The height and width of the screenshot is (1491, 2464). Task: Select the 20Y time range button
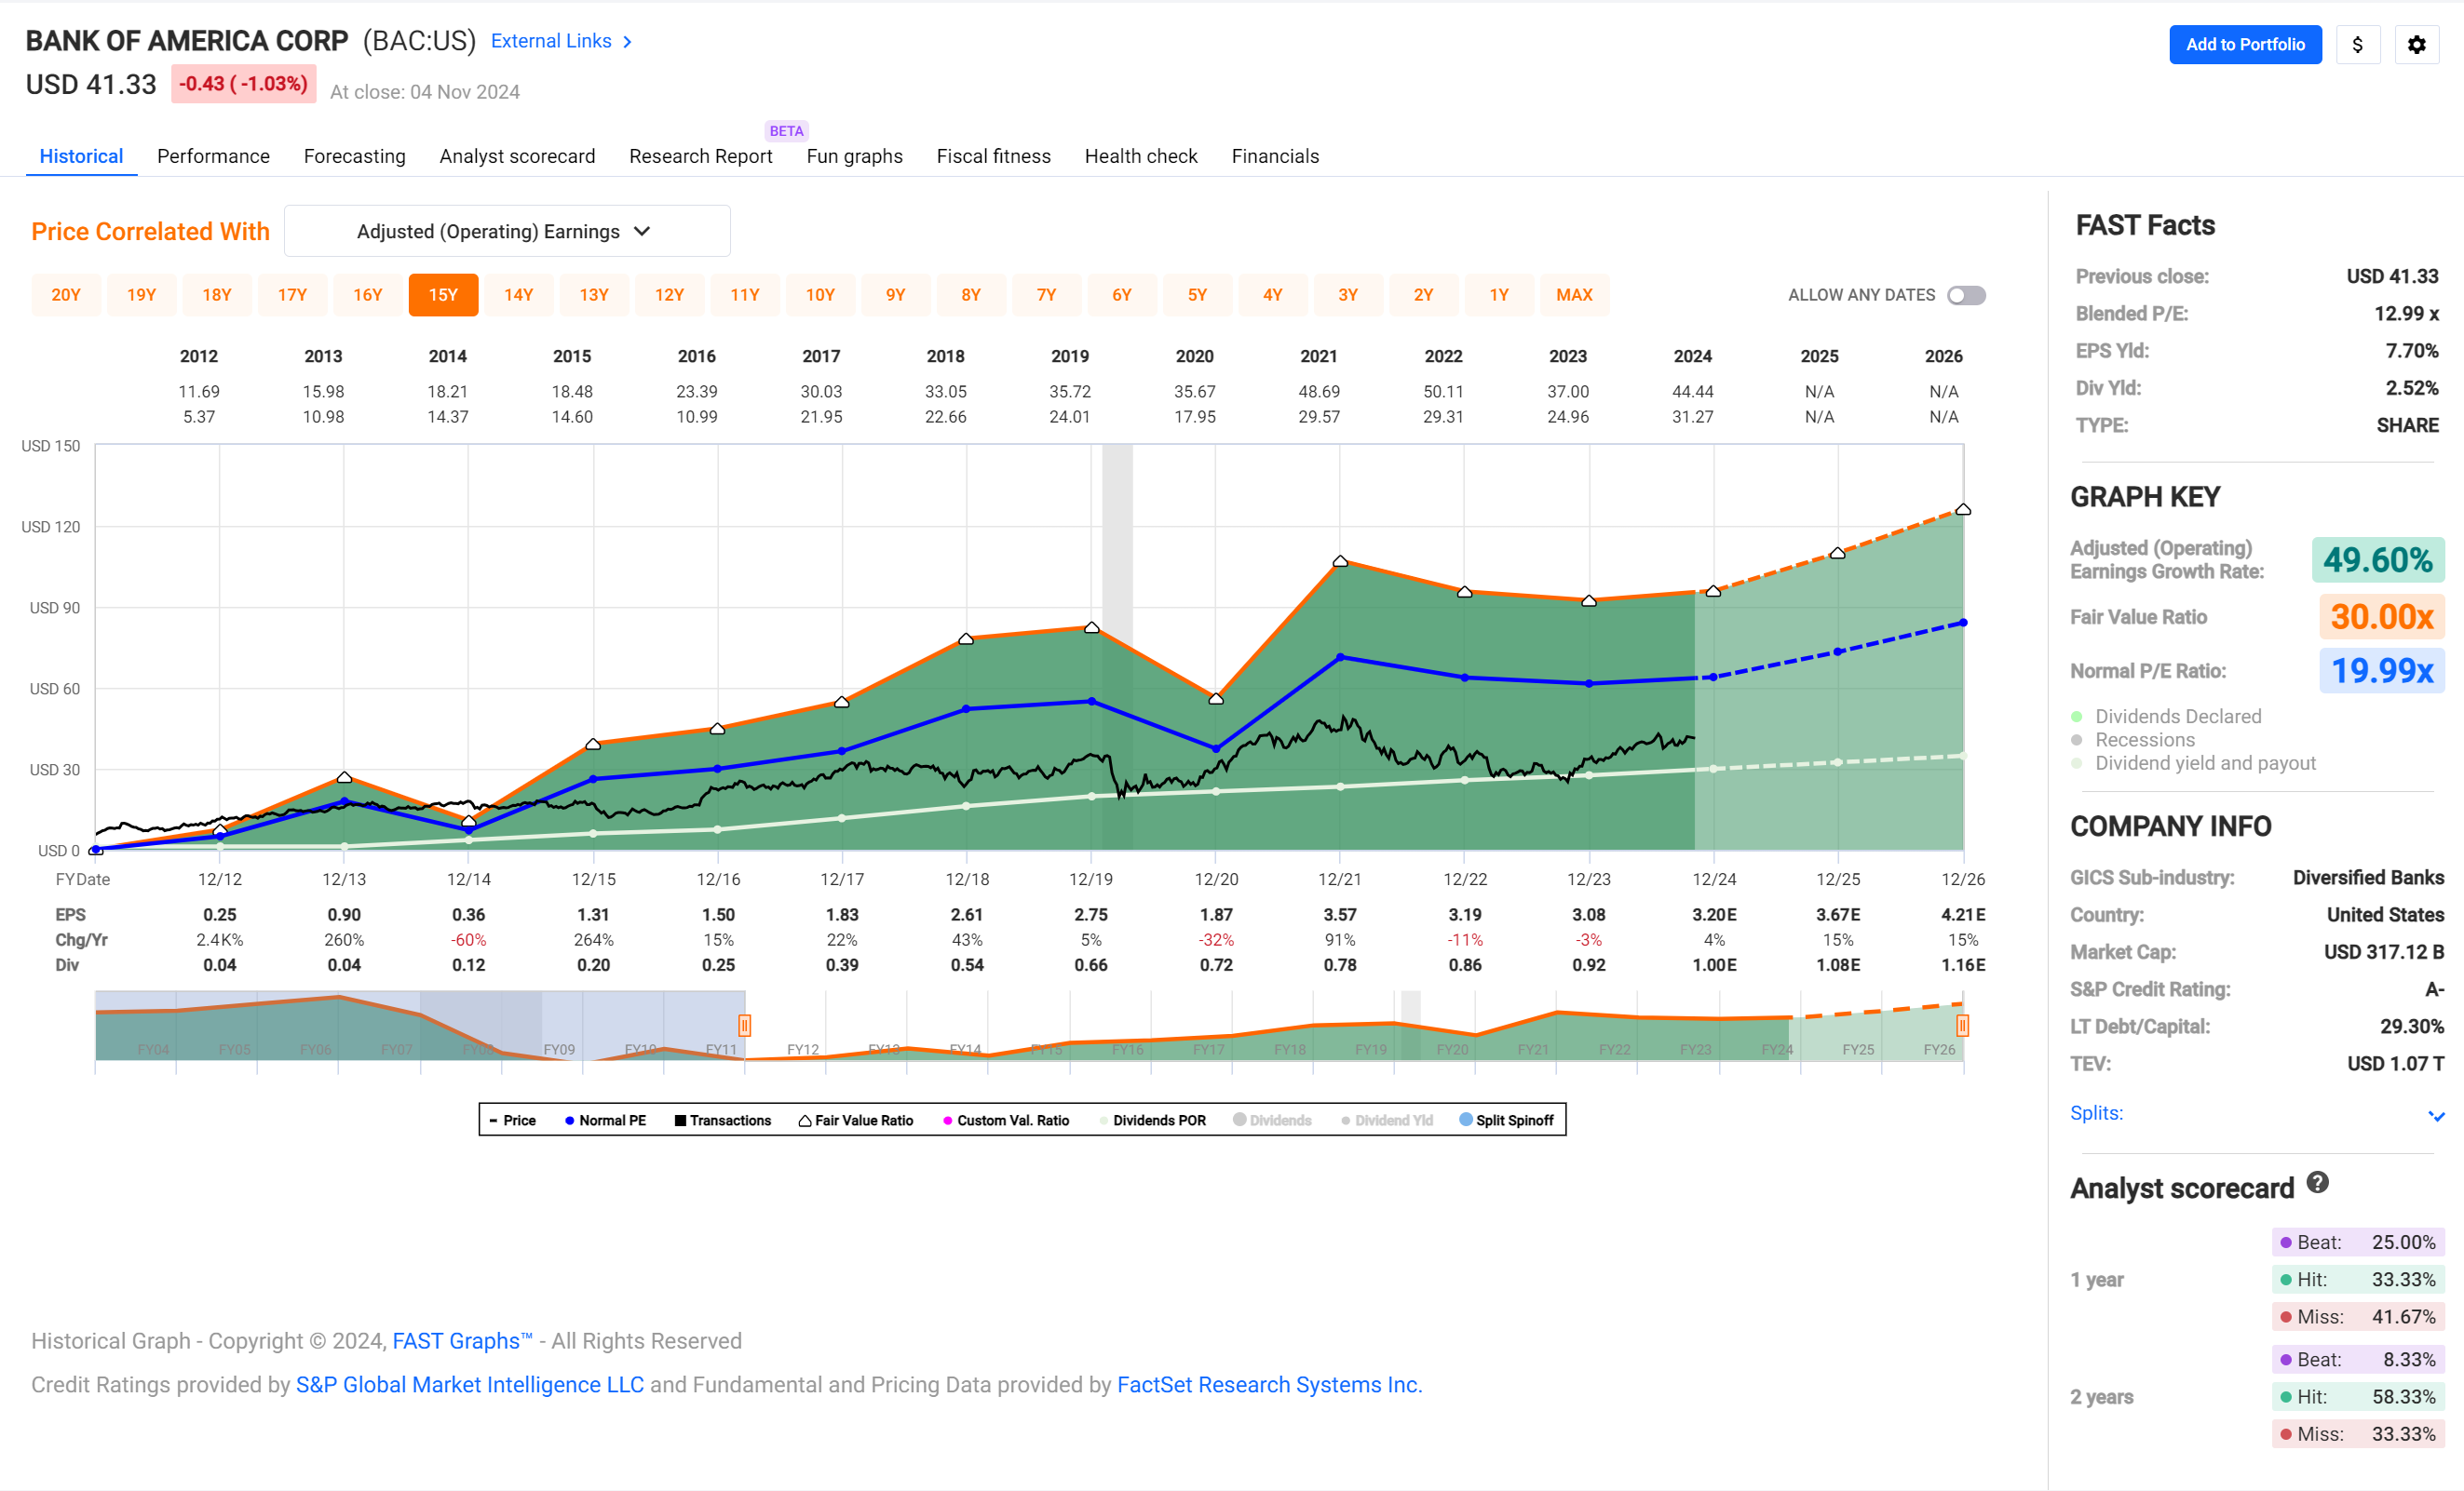point(66,295)
